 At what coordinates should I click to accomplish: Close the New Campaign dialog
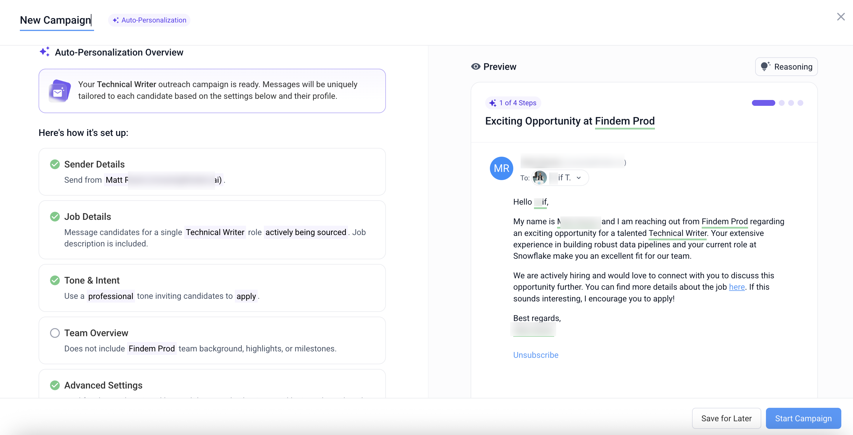coord(841,17)
